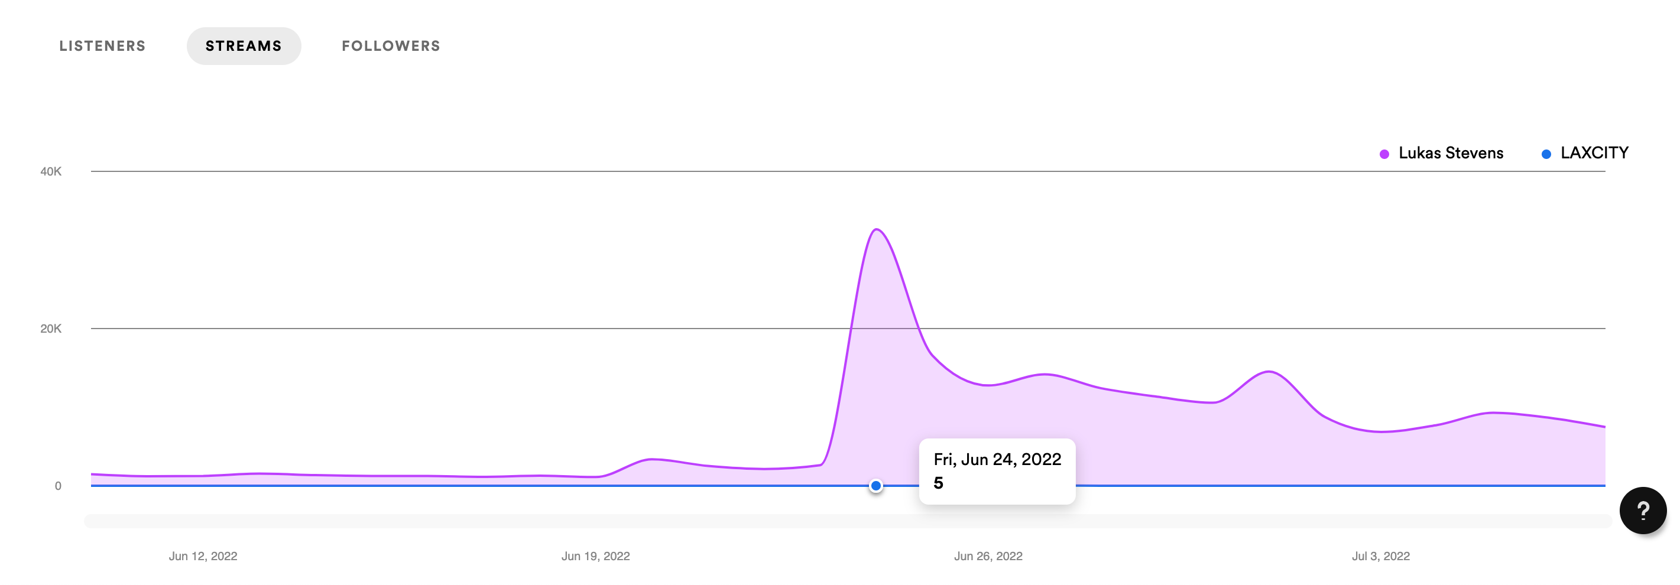Click the Jul 3, 2022 axis label

pos(1381,556)
